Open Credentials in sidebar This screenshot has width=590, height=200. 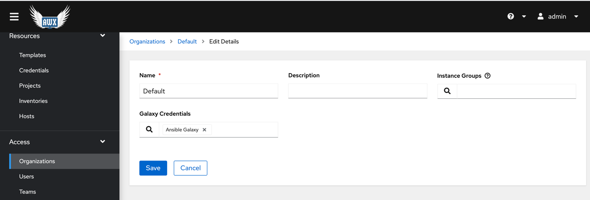(x=34, y=70)
